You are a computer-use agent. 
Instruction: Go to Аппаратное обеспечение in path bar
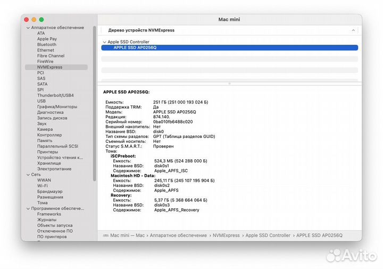click(x=178, y=235)
